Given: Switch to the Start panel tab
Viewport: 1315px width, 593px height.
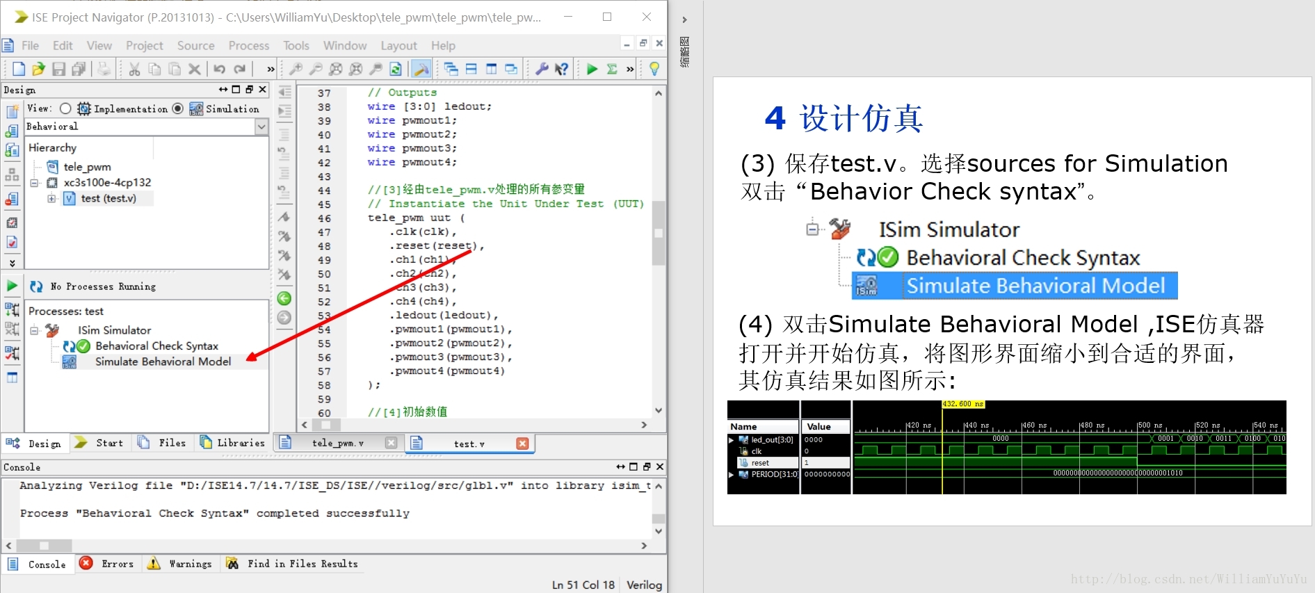Looking at the screenshot, I should [x=99, y=443].
